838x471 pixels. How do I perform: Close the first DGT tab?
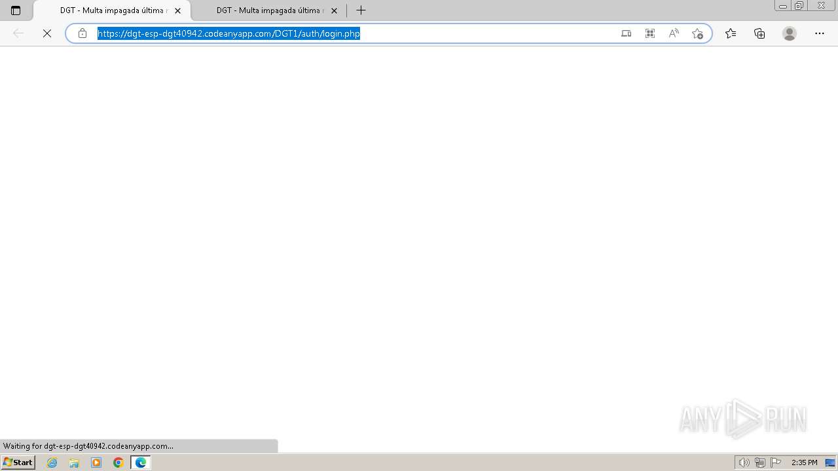[177, 10]
